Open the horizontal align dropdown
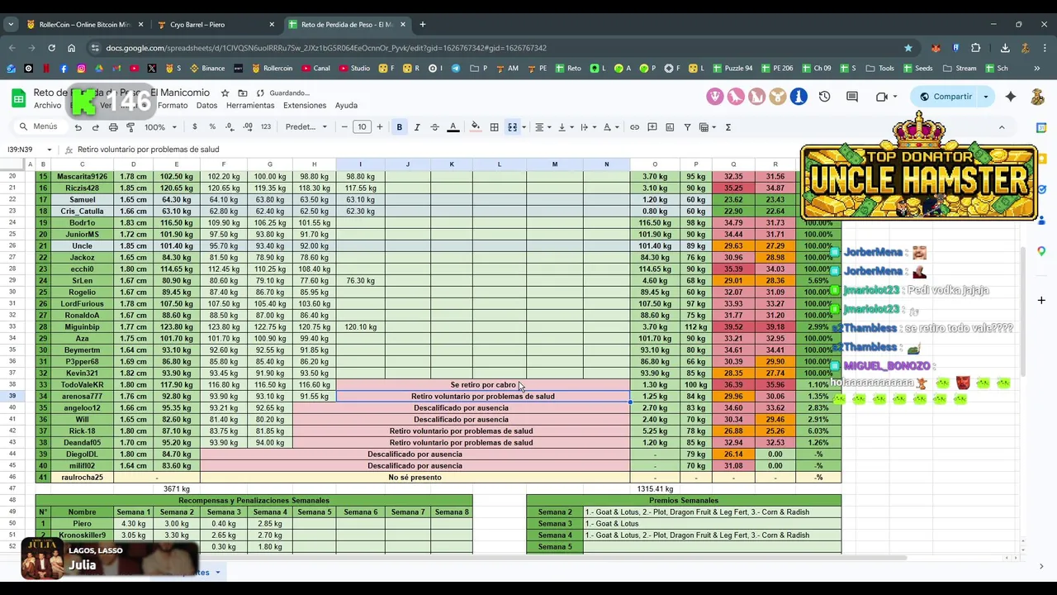 click(x=542, y=127)
